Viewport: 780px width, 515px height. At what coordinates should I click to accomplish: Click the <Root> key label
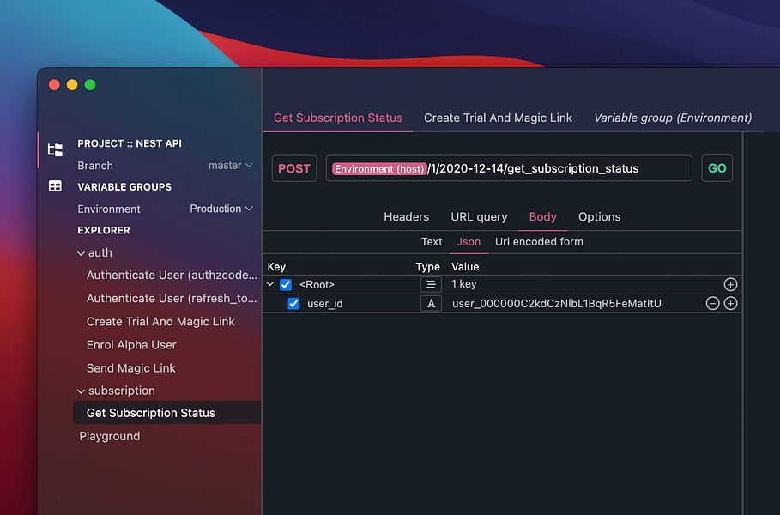[x=317, y=285]
